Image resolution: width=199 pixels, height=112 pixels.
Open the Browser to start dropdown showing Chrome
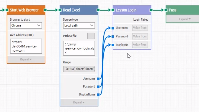pyautogui.click(x=26, y=25)
